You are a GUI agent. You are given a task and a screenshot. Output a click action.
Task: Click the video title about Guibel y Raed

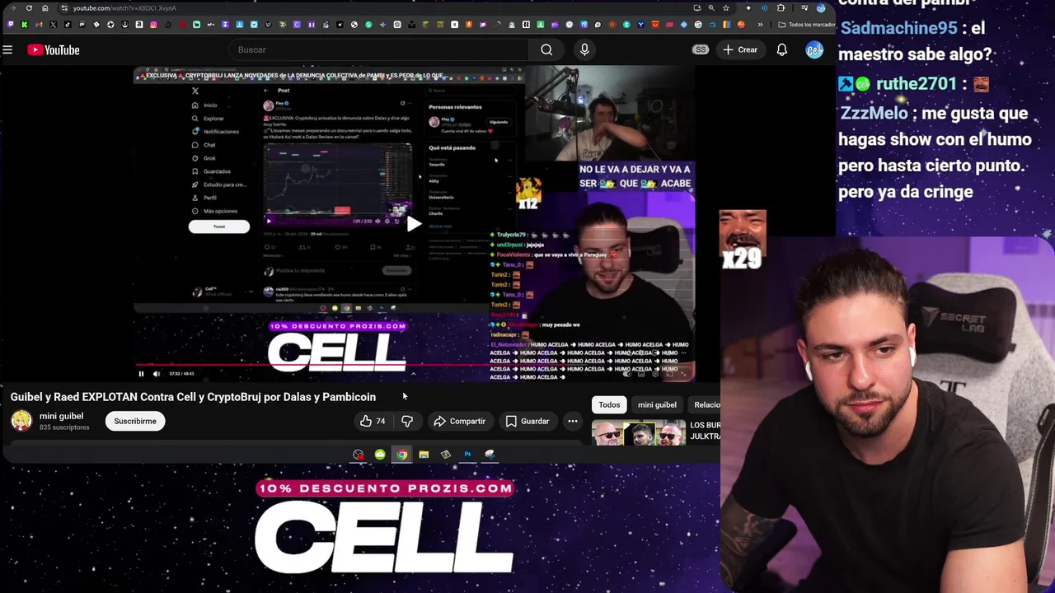click(193, 397)
